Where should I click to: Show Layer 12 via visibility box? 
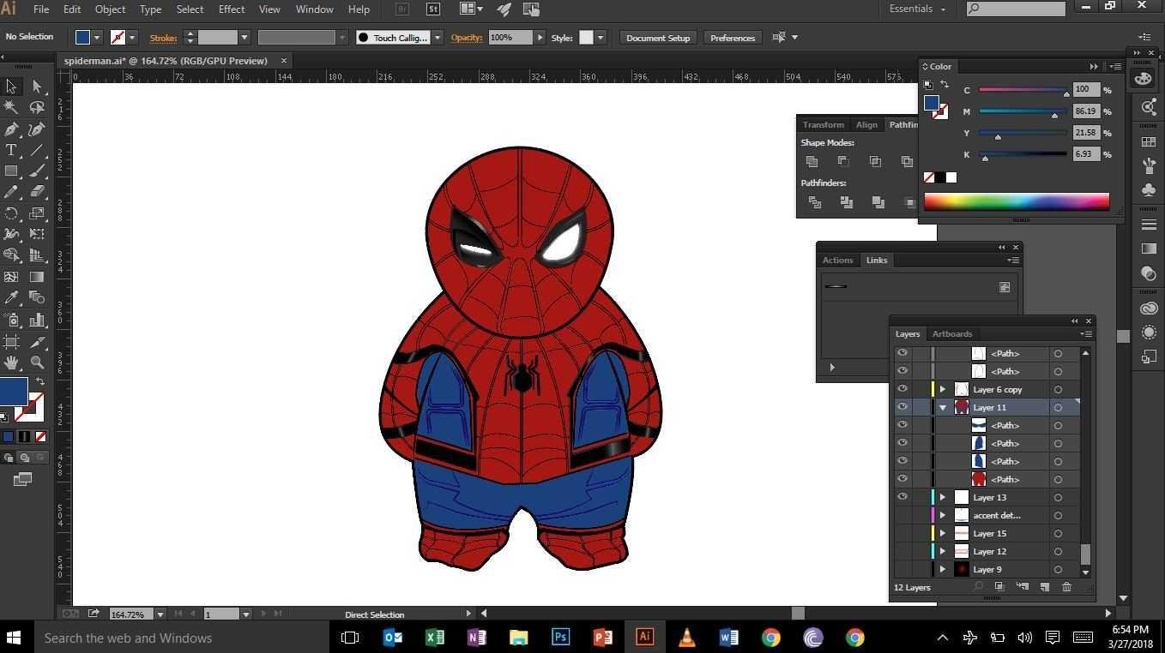(x=902, y=551)
